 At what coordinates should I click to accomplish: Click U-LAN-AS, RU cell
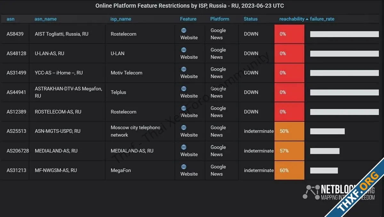(68, 53)
